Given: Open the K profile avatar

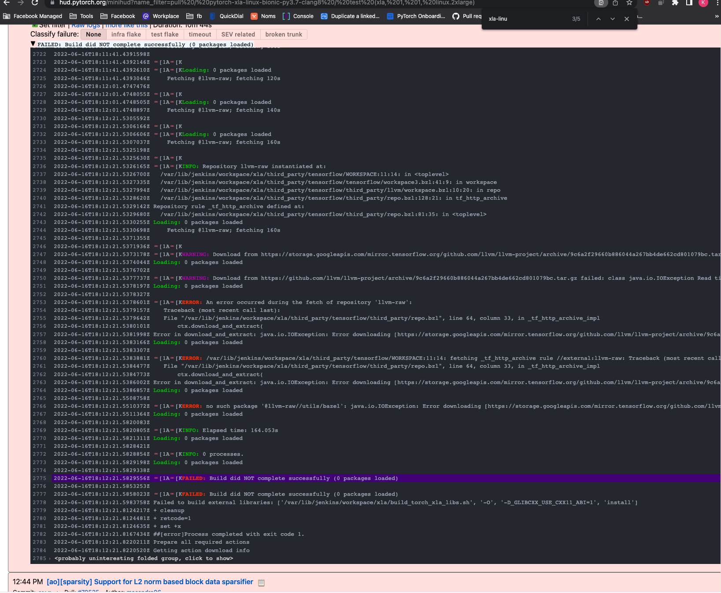Looking at the screenshot, I should (x=703, y=3).
